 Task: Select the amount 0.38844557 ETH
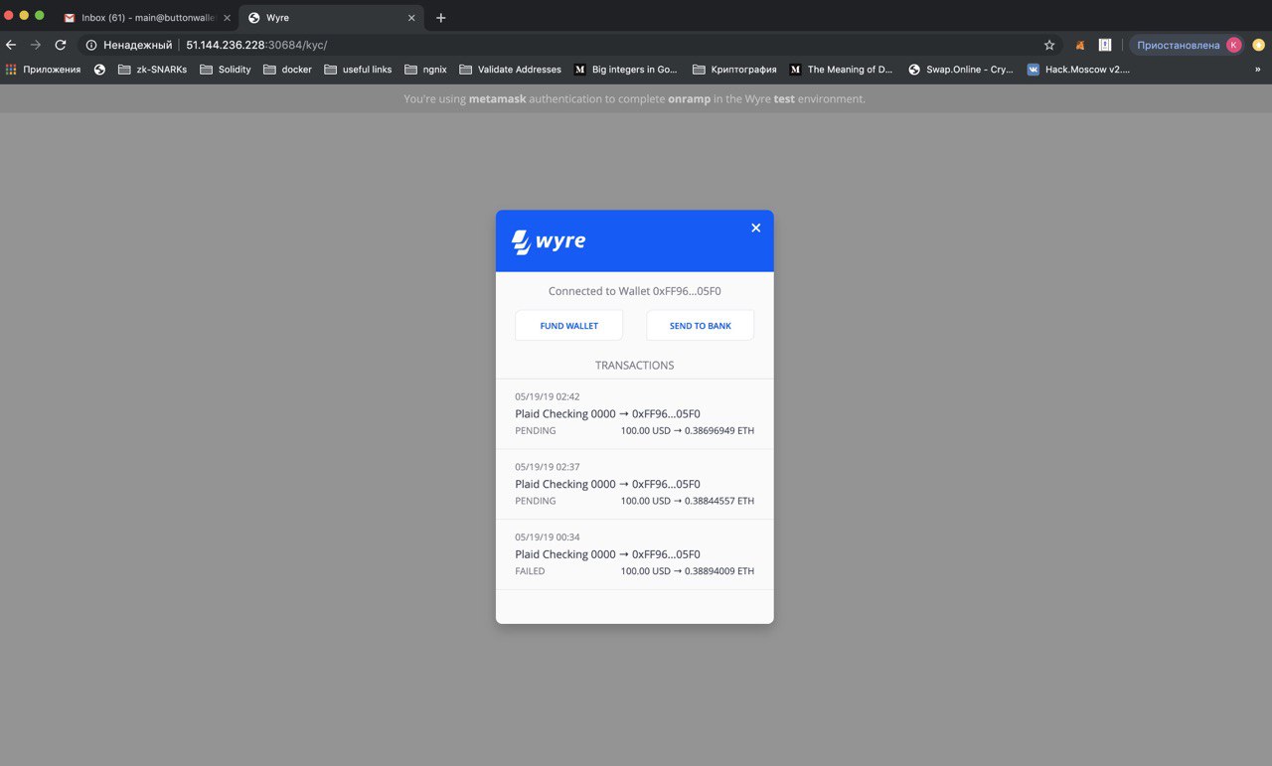point(719,501)
